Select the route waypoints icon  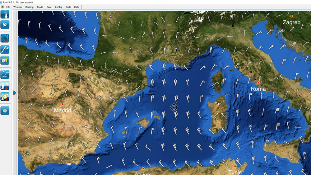(x=5, y=74)
